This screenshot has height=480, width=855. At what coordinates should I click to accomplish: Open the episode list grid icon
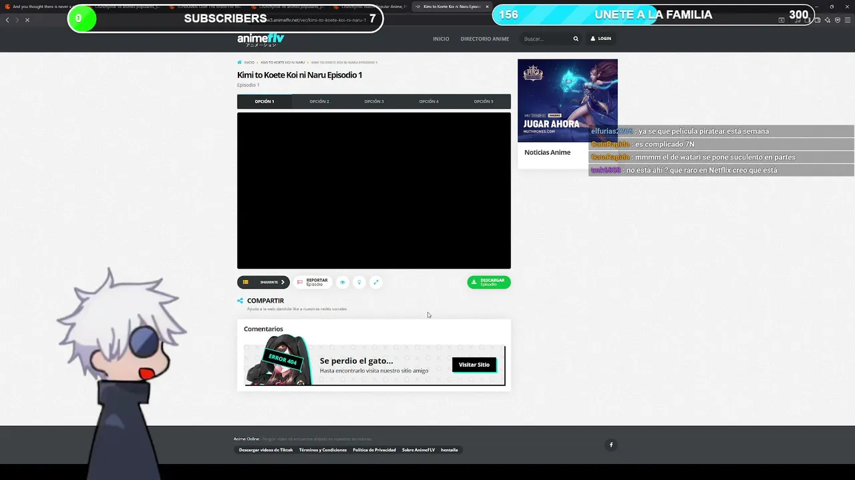[x=246, y=282]
